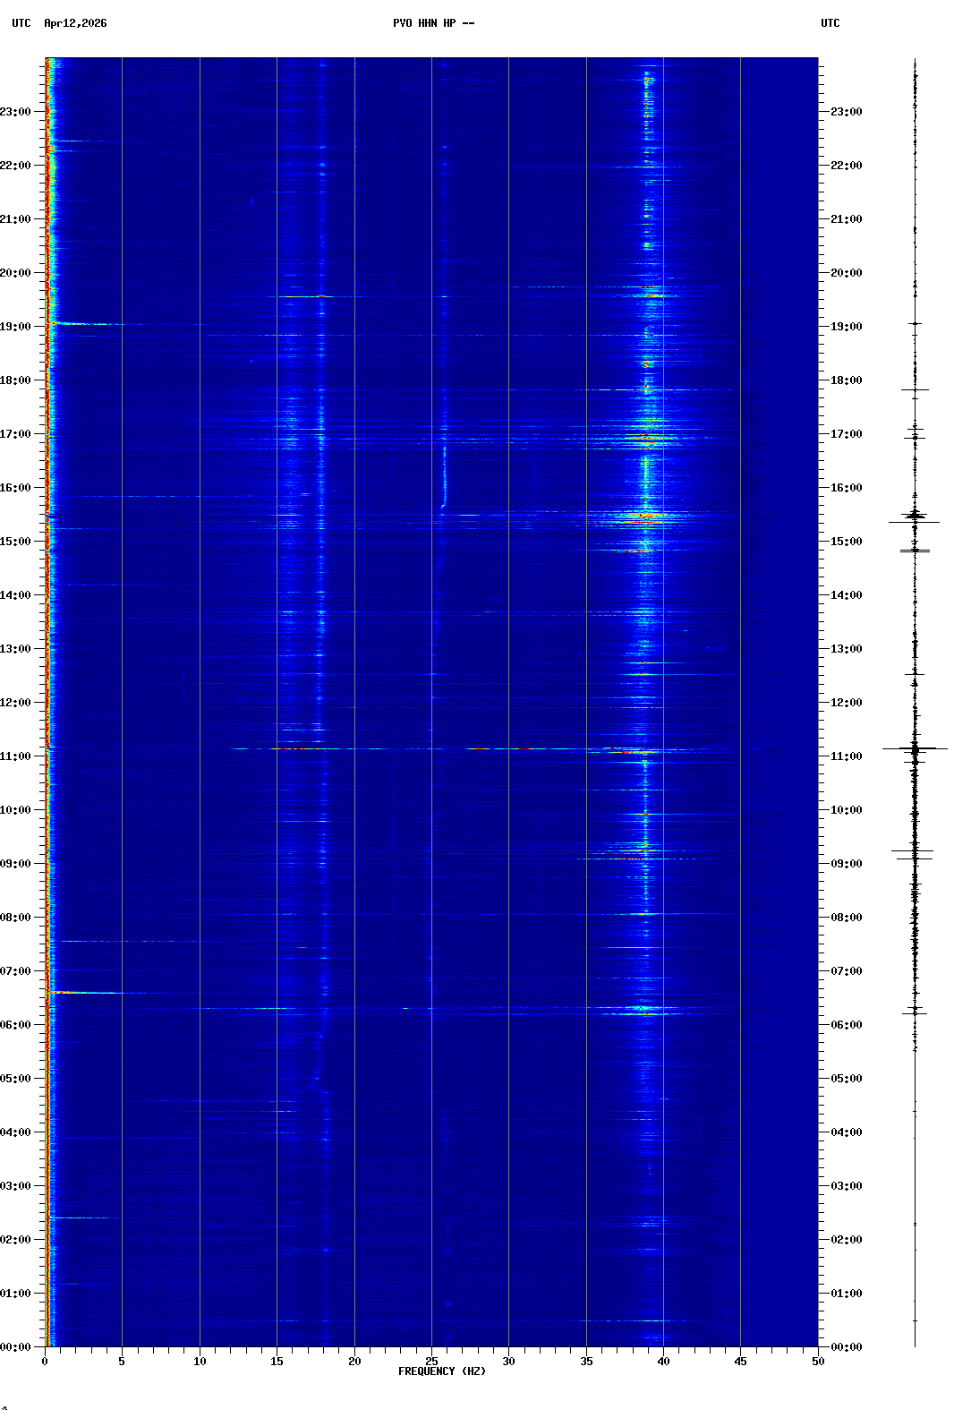This screenshot has height=1418, width=954.
Task: Select the 15:00 label on left time axis
Action: tap(16, 542)
